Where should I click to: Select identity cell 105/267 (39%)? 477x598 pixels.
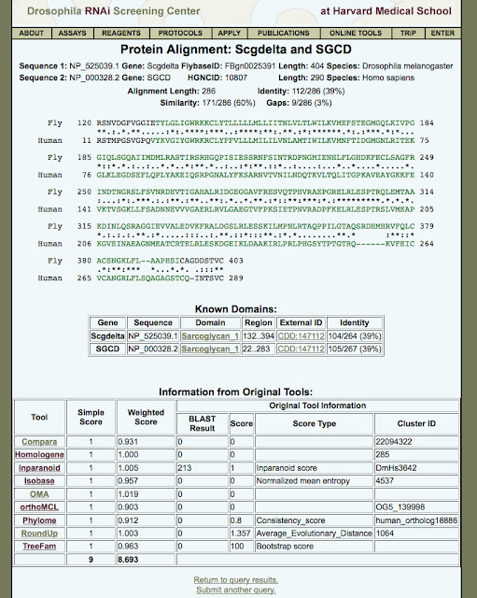click(355, 349)
